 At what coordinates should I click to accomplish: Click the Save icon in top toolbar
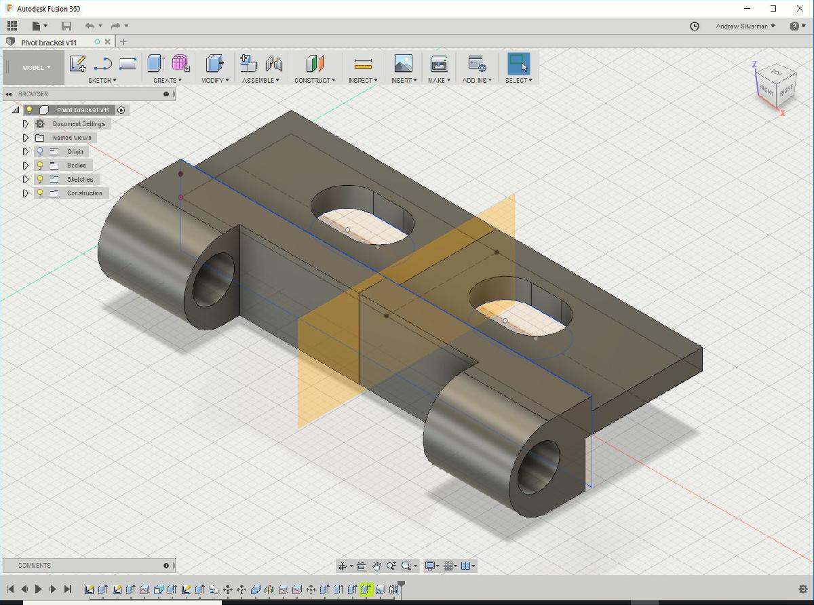point(66,26)
